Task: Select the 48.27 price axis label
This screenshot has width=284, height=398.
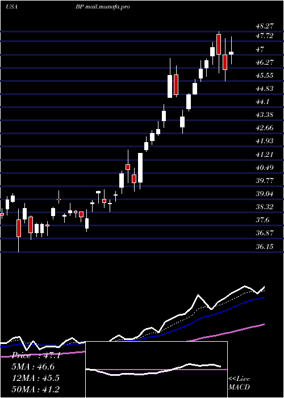Action: [x=265, y=26]
